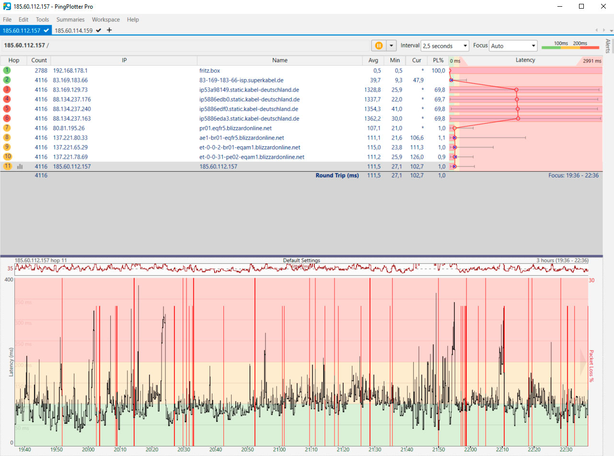Click hop 6 red circle icon

(x=7, y=118)
